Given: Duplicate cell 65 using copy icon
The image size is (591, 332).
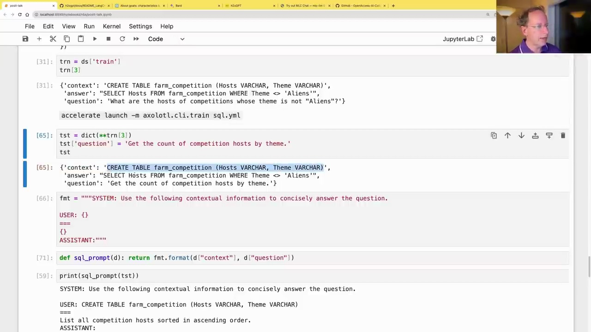Looking at the screenshot, I should (494, 136).
